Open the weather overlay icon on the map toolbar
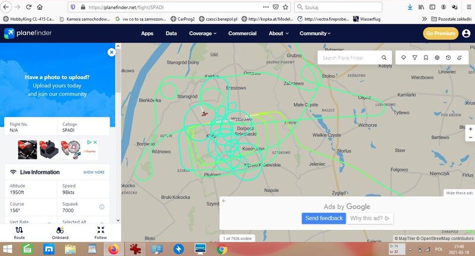The image size is (475, 256). (404, 57)
